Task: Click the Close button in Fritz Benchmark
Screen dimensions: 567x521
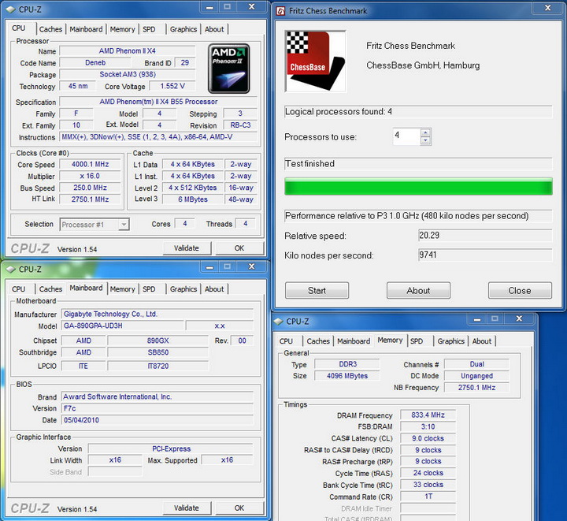Action: coord(520,291)
